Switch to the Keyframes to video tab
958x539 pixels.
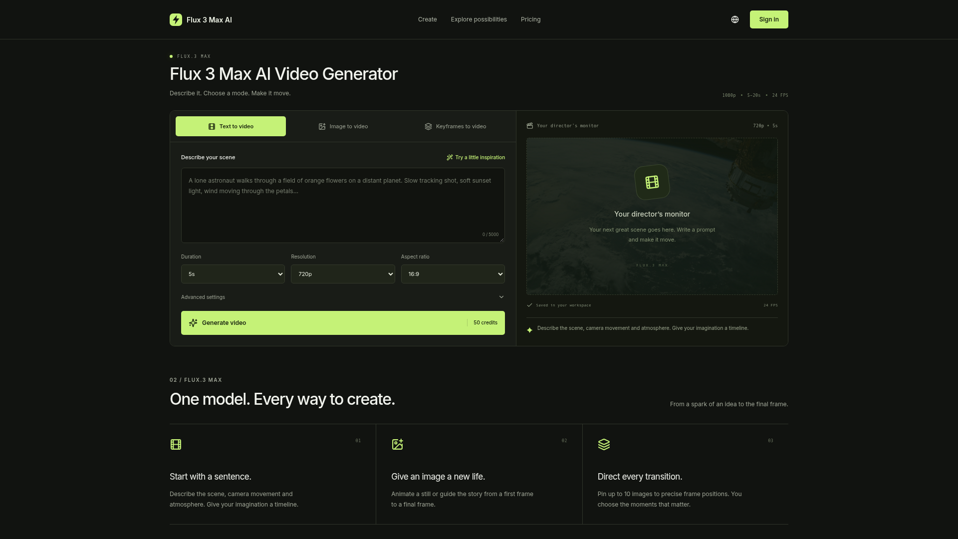click(455, 126)
